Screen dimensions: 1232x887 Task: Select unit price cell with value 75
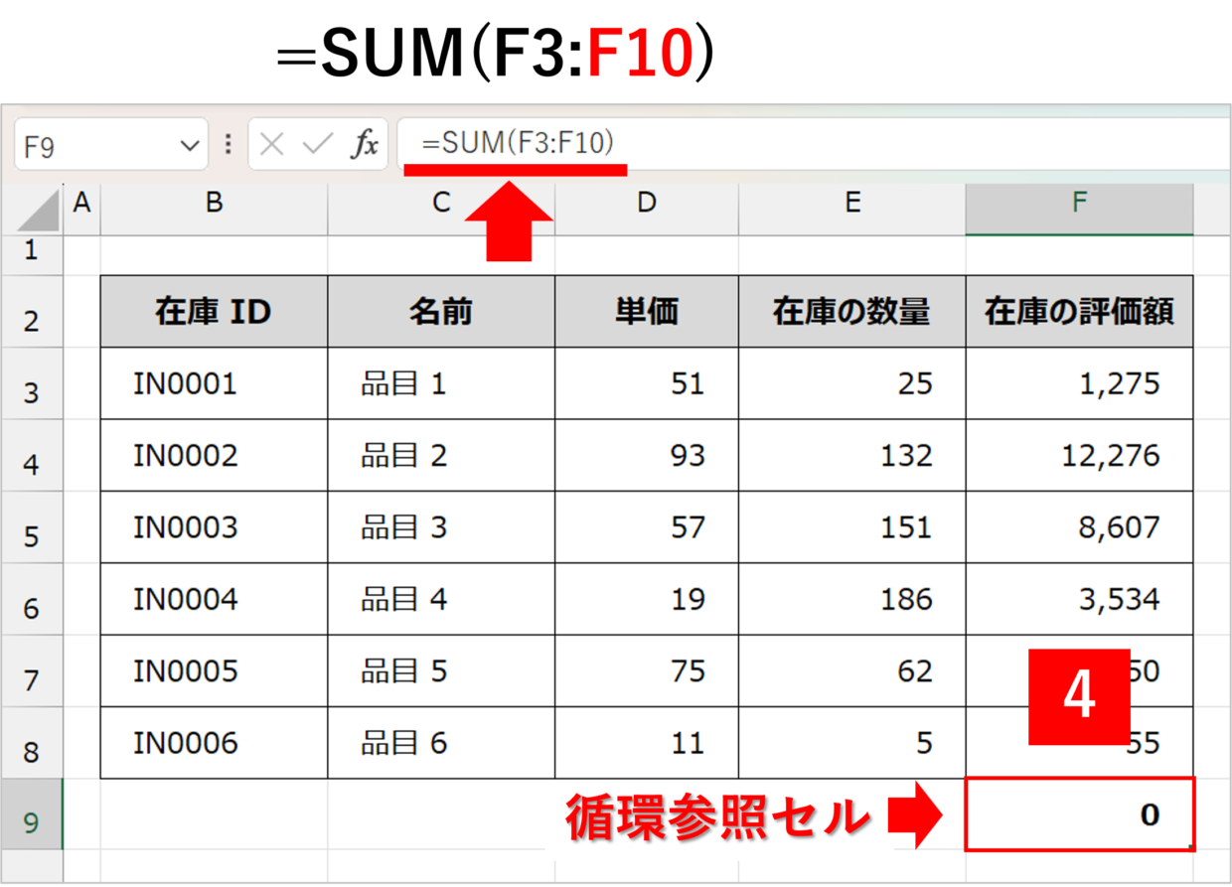647,670
